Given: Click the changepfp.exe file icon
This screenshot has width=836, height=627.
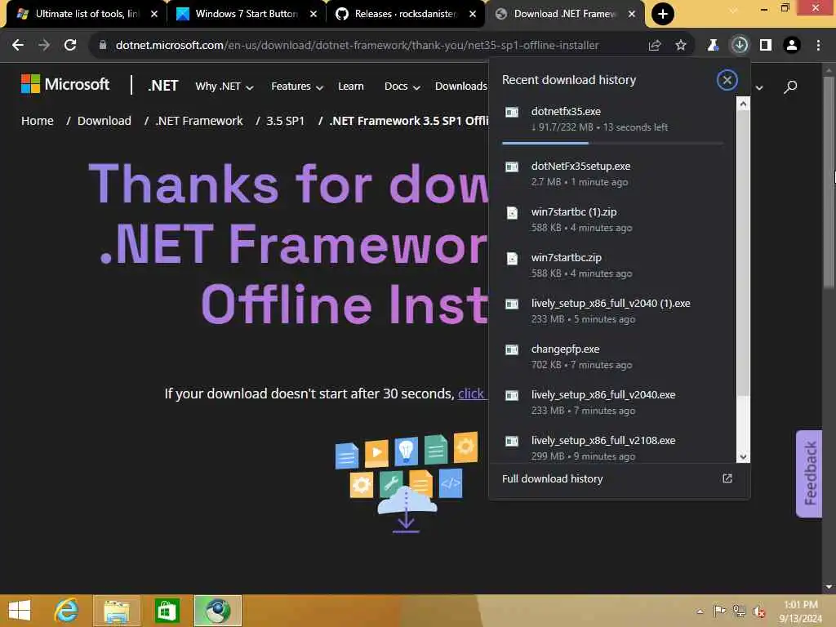Looking at the screenshot, I should click(512, 349).
